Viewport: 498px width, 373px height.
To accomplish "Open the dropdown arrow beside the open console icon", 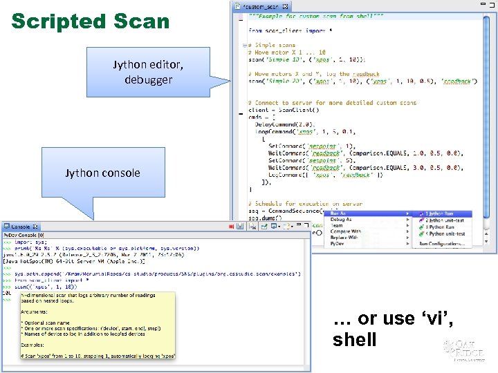I will (292, 227).
